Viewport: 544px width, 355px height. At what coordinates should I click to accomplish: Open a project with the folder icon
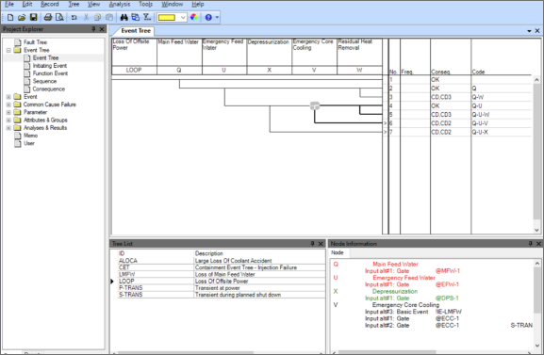coord(22,17)
